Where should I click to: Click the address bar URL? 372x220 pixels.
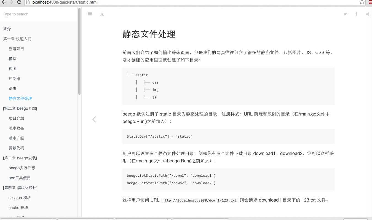point(65,2)
